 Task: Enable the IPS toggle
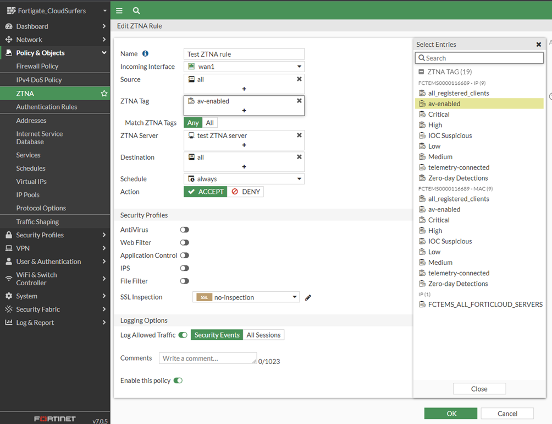[185, 268]
